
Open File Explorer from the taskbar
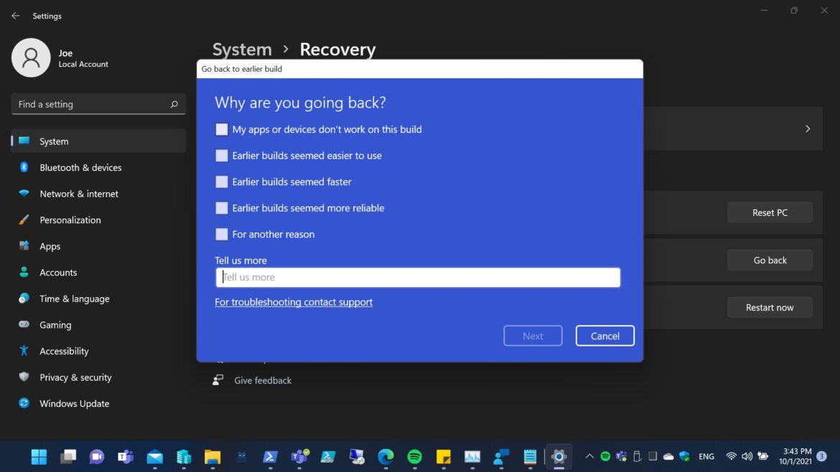212,456
